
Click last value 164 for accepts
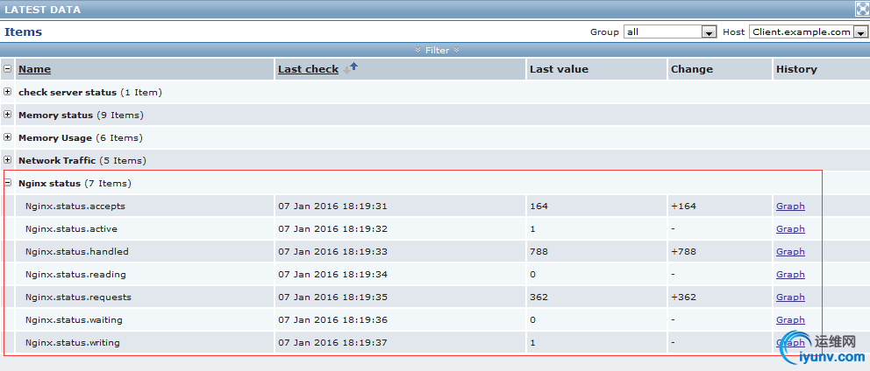click(x=538, y=206)
